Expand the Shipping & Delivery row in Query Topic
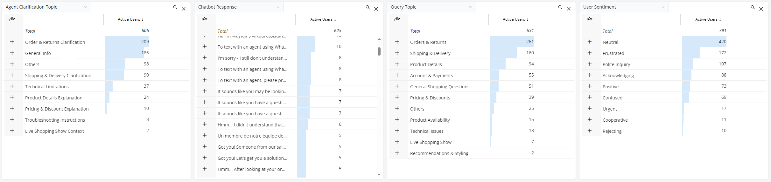Screen dimensions: 771x182 click(397, 53)
